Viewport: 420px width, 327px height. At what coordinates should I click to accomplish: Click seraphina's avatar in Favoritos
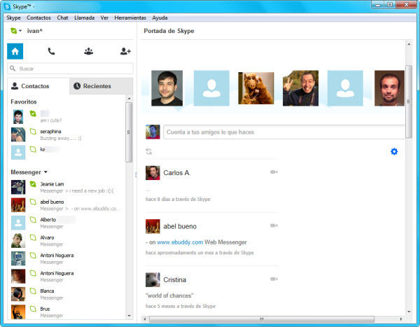point(18,134)
